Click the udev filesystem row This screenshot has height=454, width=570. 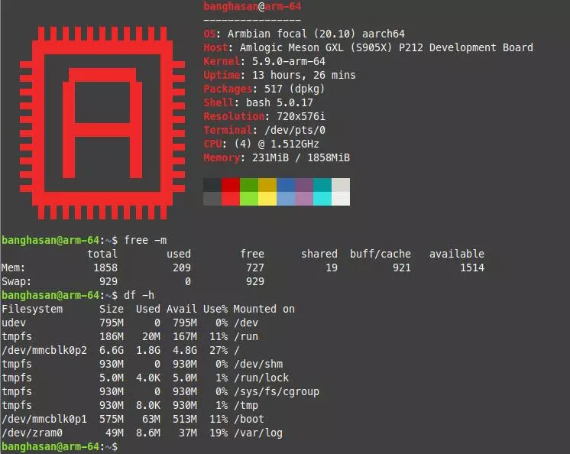click(130, 323)
